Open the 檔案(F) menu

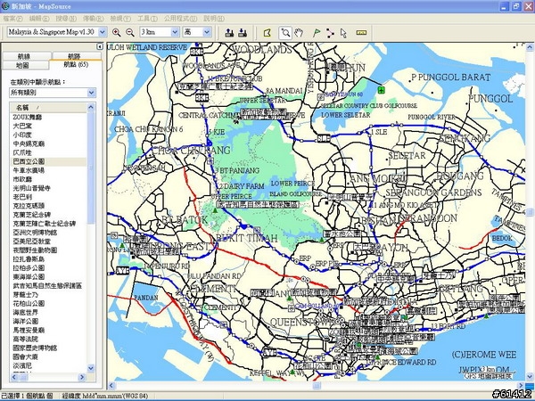pos(12,19)
